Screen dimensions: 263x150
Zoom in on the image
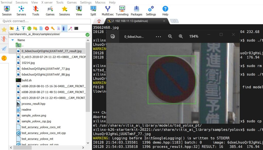click(x=181, y=36)
